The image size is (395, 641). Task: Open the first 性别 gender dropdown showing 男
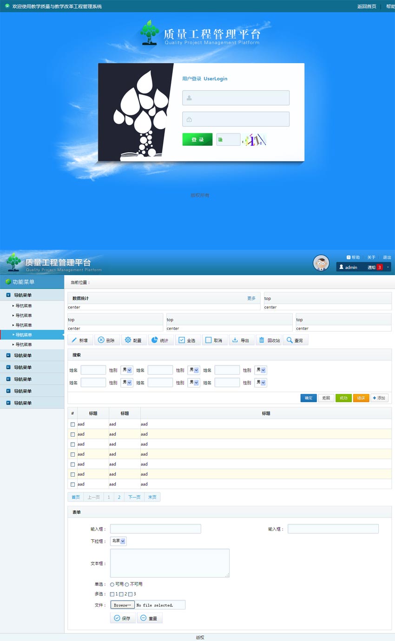(x=126, y=370)
